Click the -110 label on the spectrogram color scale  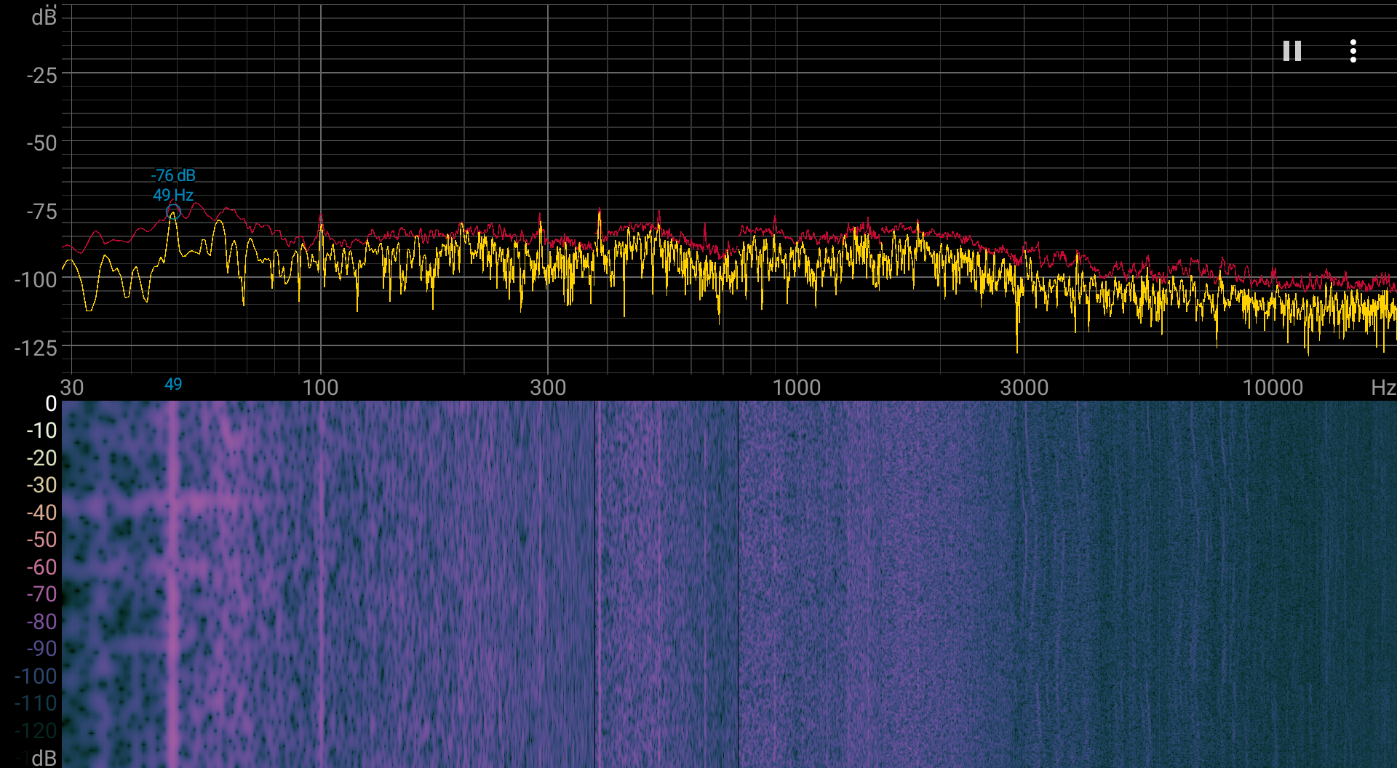coord(36,703)
